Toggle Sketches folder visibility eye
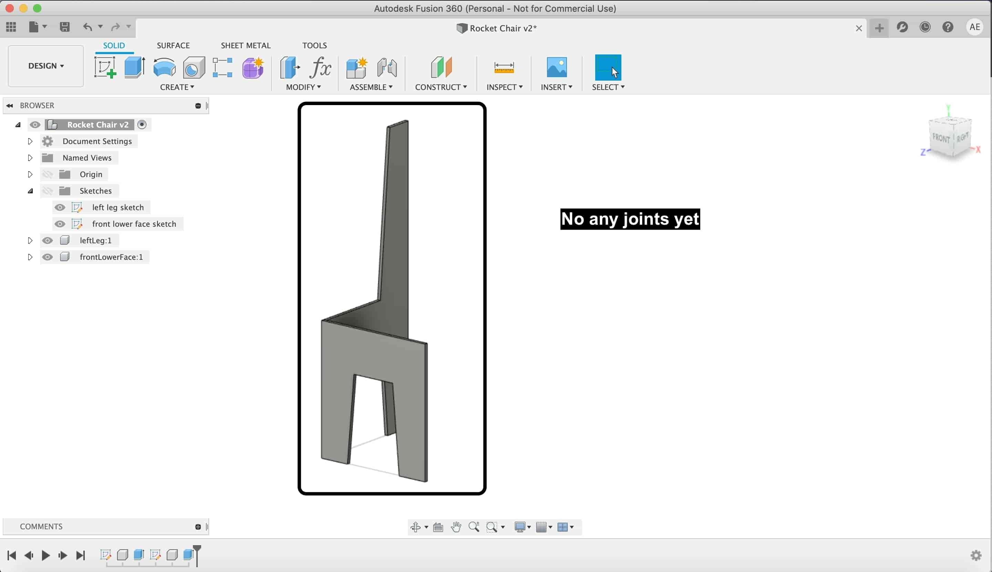 (48, 191)
